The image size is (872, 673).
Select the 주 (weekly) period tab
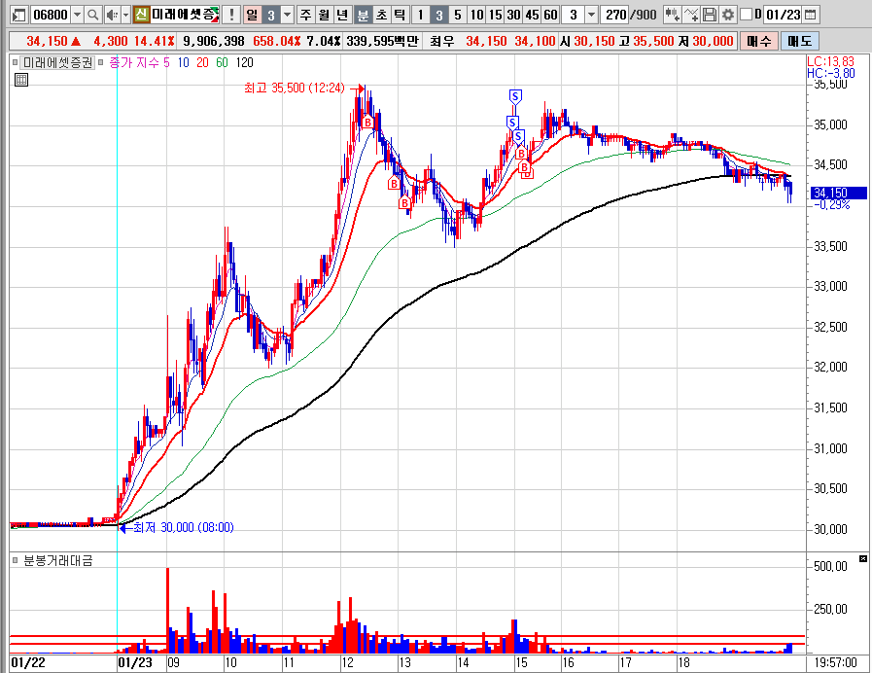(x=306, y=15)
